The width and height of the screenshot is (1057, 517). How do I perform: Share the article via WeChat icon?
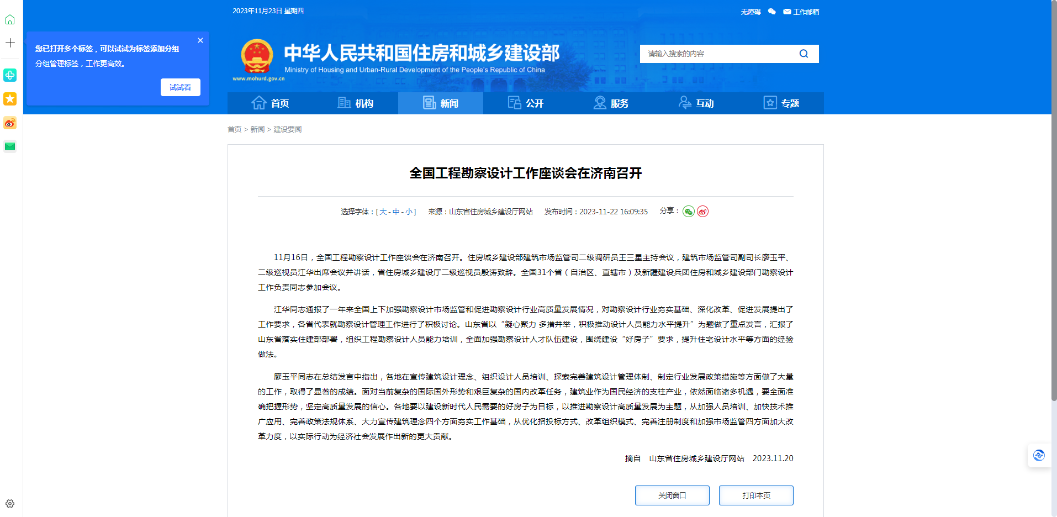(x=688, y=212)
